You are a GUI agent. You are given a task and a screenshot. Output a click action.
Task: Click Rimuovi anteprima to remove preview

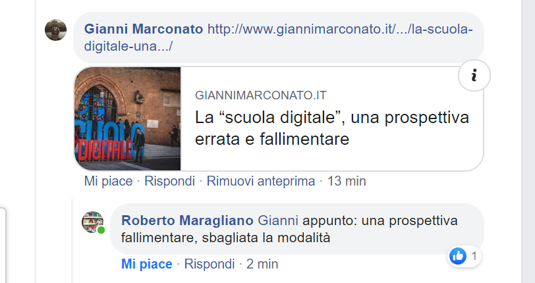click(261, 181)
